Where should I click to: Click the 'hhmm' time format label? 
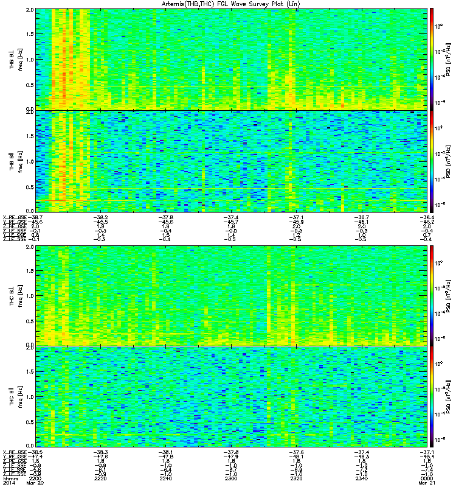tap(10, 478)
